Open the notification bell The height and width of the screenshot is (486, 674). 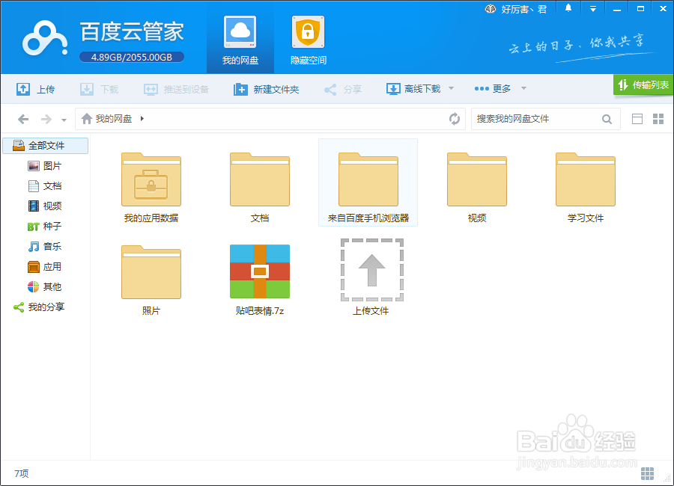point(568,8)
